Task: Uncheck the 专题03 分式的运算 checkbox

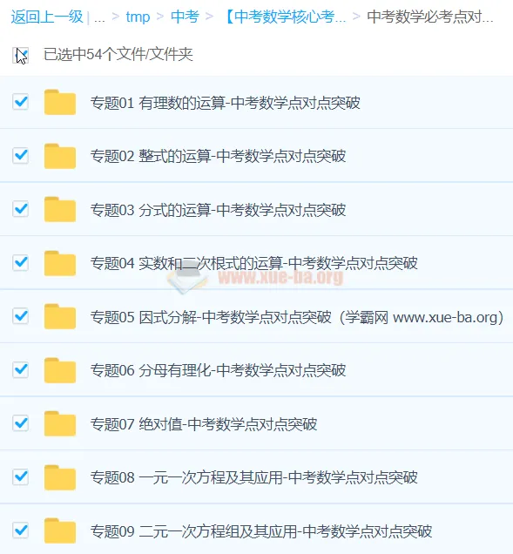Action: click(21, 209)
